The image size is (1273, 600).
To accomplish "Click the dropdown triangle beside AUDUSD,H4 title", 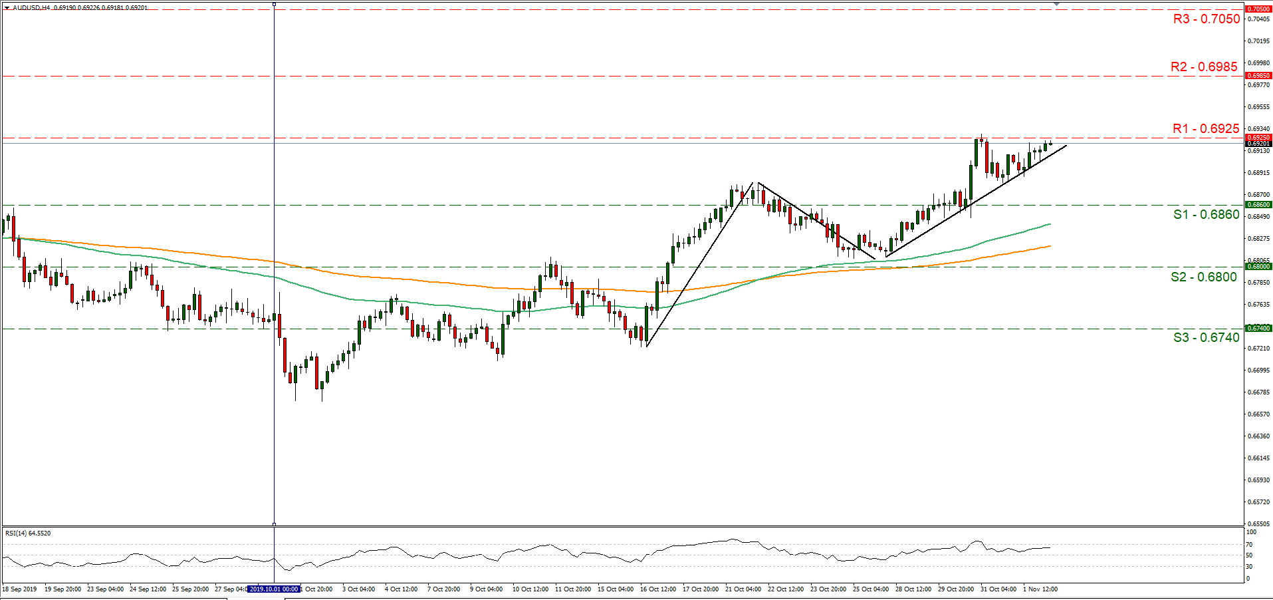I will [7, 8].
